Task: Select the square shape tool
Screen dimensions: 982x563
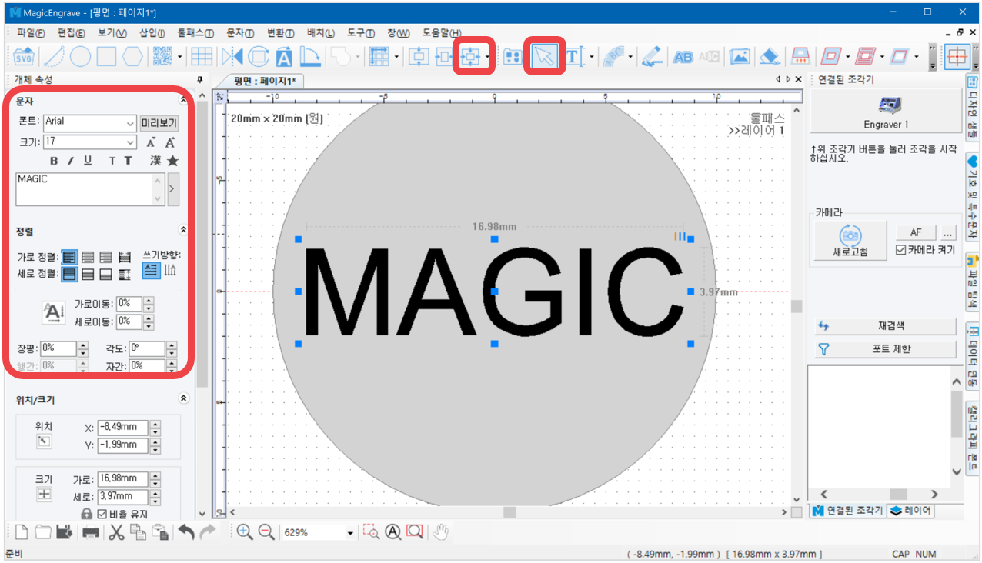Action: click(x=106, y=57)
